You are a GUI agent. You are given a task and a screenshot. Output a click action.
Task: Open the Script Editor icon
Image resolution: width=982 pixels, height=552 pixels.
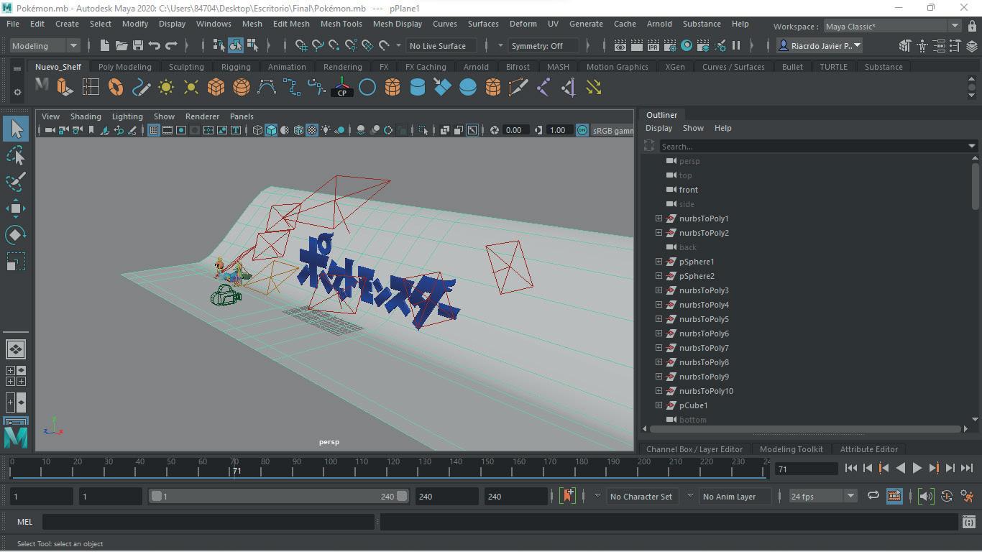click(968, 522)
